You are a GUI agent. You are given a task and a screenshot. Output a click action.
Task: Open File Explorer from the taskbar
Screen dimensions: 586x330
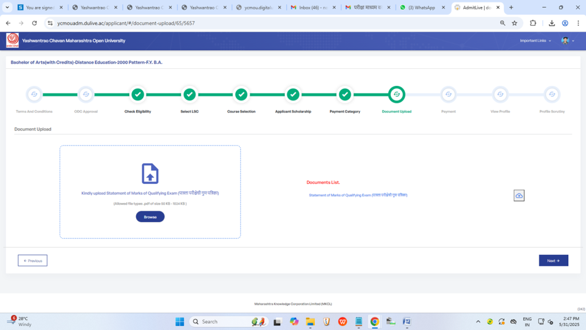coord(310,321)
